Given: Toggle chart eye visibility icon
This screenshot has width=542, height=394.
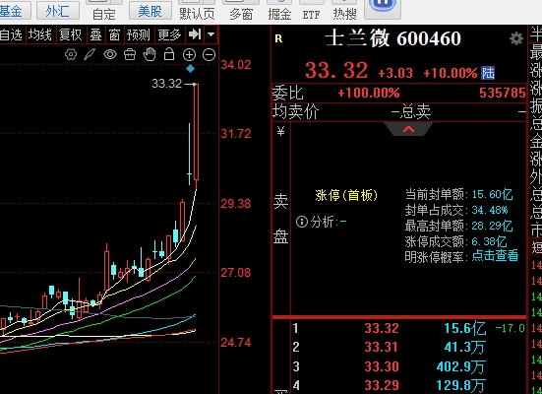Looking at the screenshot, I should (110, 54).
